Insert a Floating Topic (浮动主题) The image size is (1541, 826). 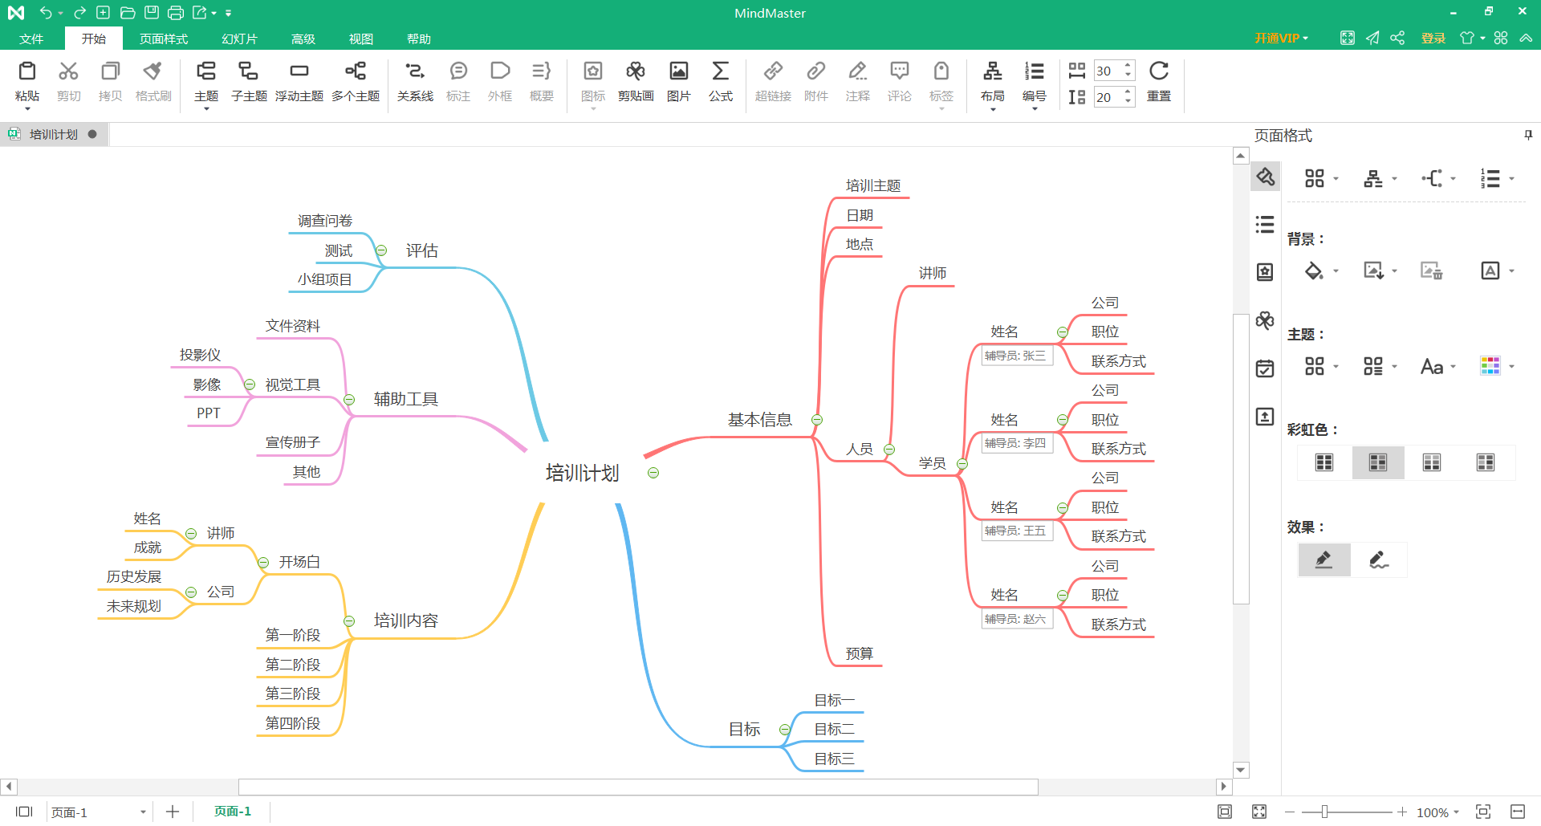tap(299, 82)
